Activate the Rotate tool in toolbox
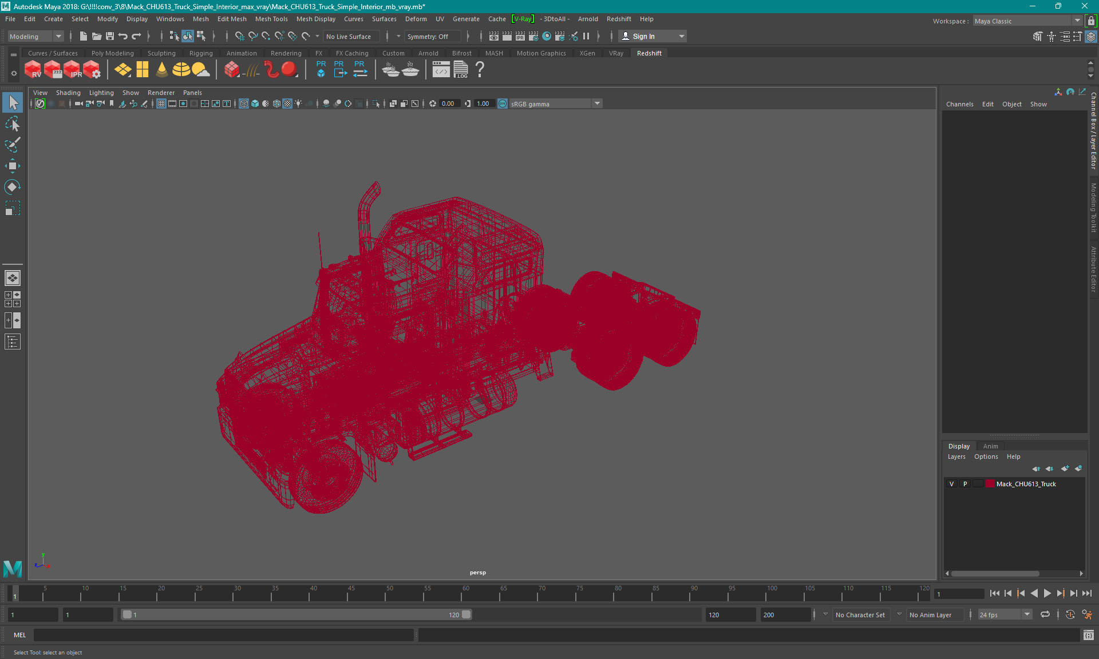 (13, 187)
